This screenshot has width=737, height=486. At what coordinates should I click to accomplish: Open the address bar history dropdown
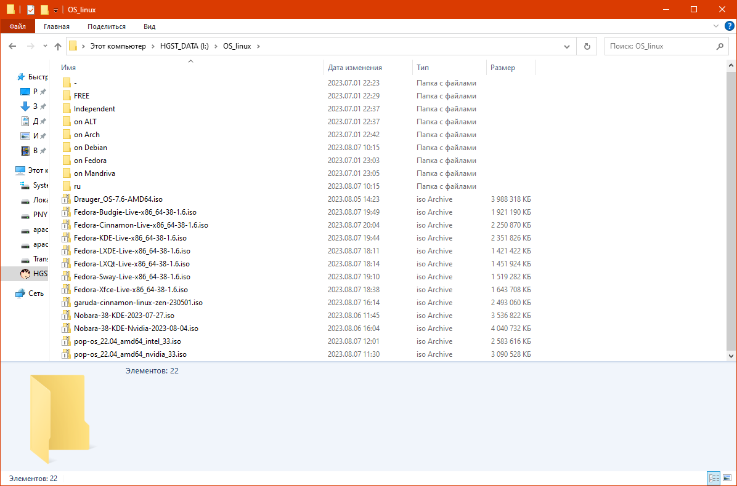coord(568,46)
